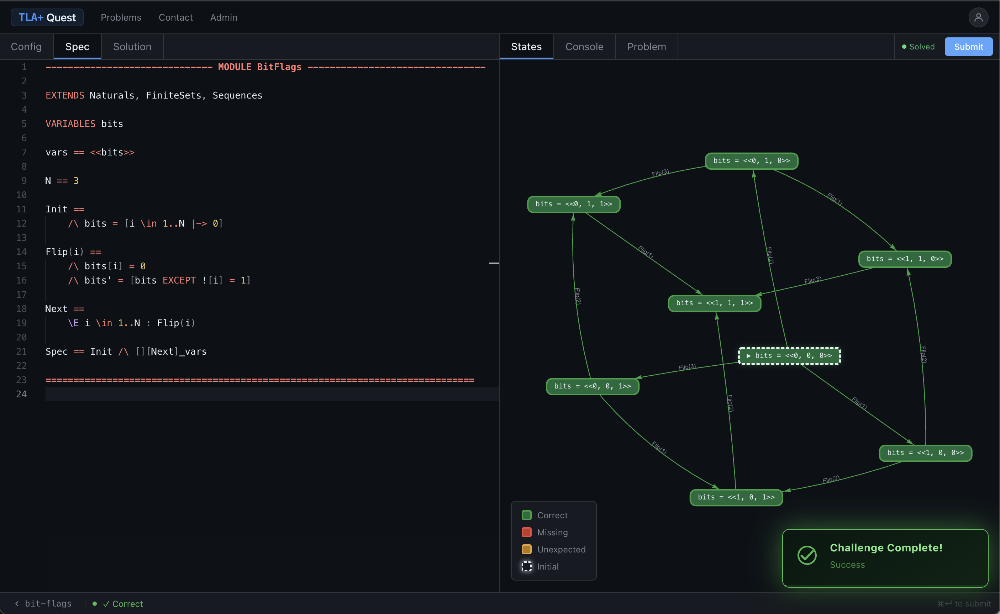Viewport: 1000px width, 614px height.
Task: Click the green Correct legend swatch
Action: [x=526, y=515]
